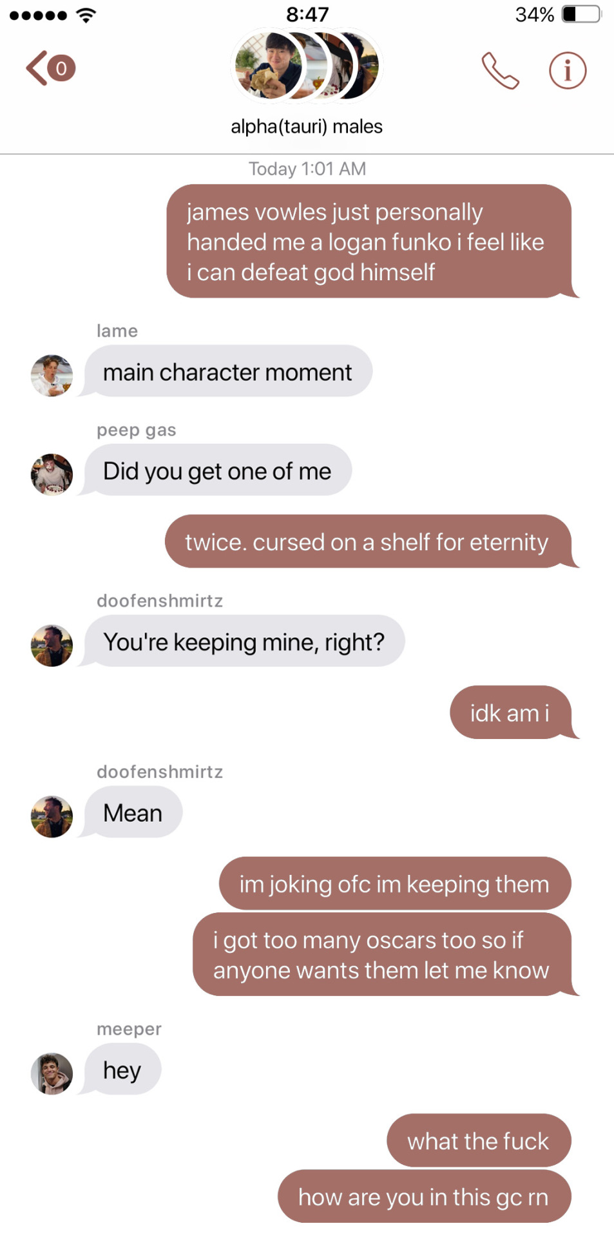Start a call with the phone icon
This screenshot has height=1237, width=614.
(500, 70)
